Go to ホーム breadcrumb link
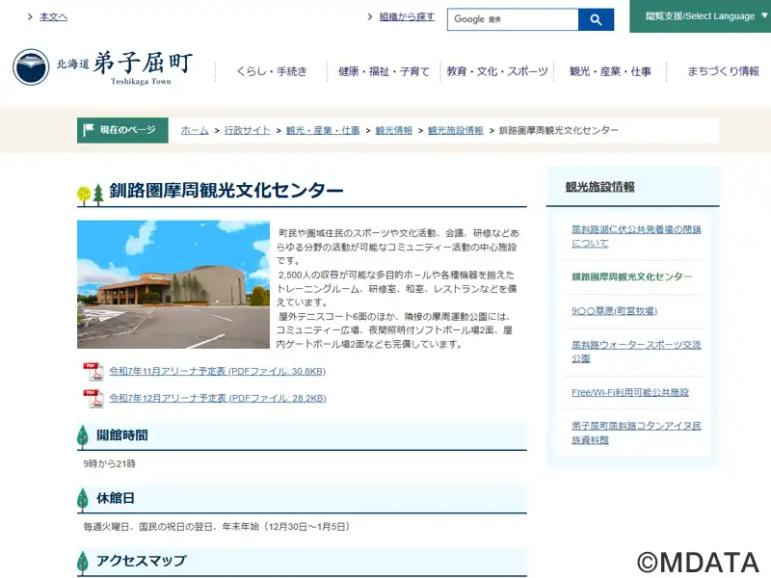Viewport: 771px width, 578px height. (195, 130)
